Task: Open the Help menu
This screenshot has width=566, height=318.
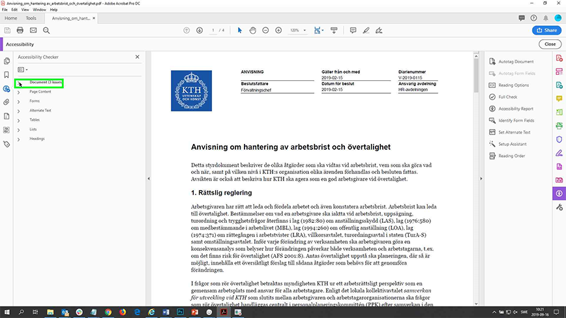Action: point(53,10)
